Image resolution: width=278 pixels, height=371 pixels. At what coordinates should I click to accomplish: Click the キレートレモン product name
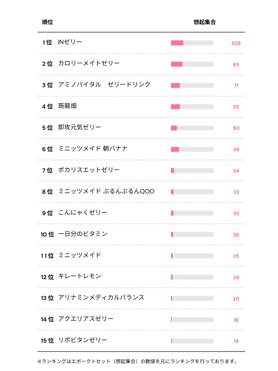pyautogui.click(x=80, y=277)
